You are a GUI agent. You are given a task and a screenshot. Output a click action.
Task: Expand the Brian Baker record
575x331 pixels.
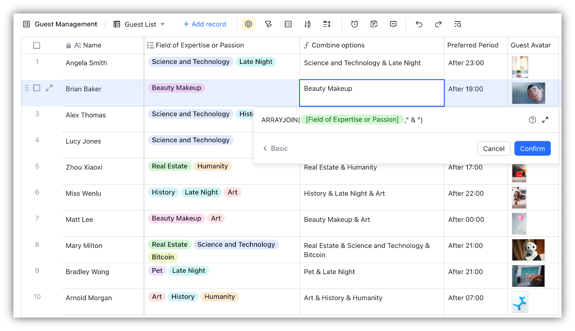click(49, 88)
